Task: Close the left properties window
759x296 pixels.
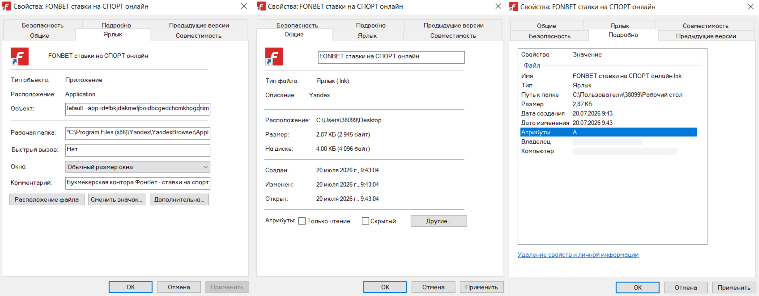Action: (x=244, y=6)
